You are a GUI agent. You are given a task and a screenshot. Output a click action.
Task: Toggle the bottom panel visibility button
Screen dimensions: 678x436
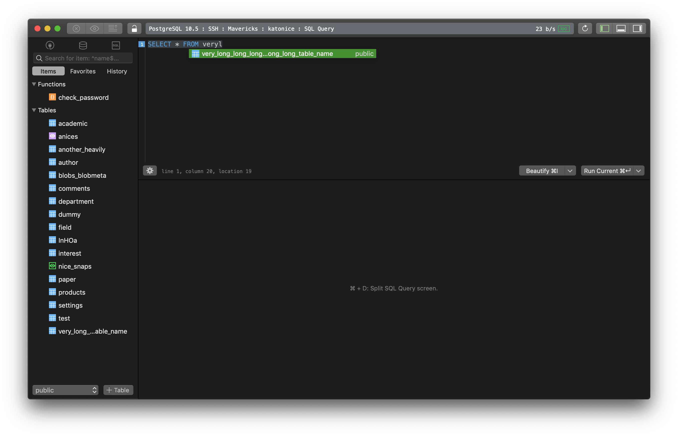tap(621, 28)
